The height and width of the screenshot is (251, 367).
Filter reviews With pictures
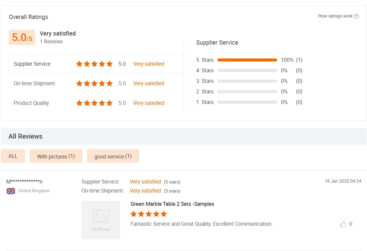56,156
